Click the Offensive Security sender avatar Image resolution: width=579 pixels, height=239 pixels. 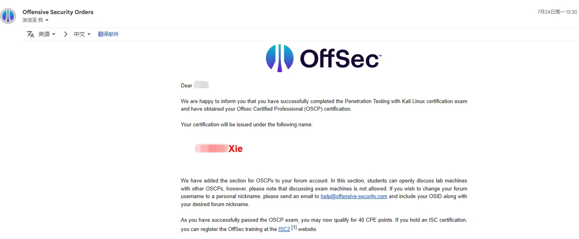[8, 16]
